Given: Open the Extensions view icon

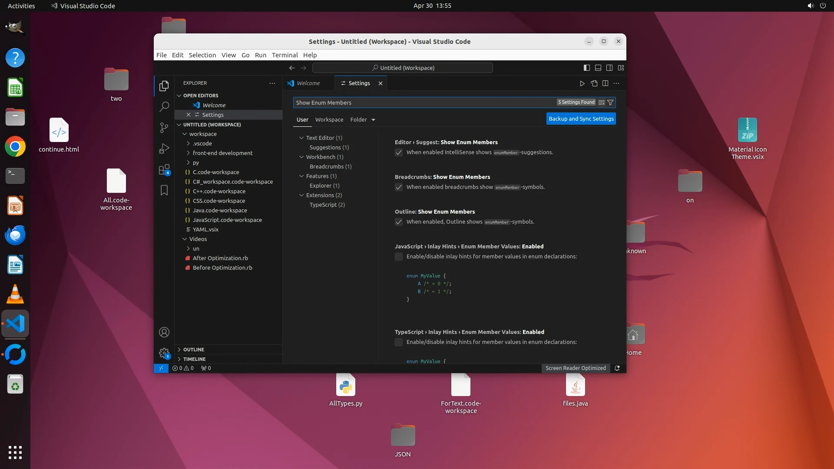Looking at the screenshot, I should 164,170.
